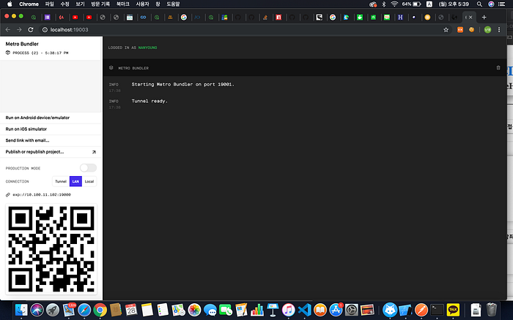Open Spotlight search in the menu bar
This screenshot has height=320, width=513.
(479, 4)
